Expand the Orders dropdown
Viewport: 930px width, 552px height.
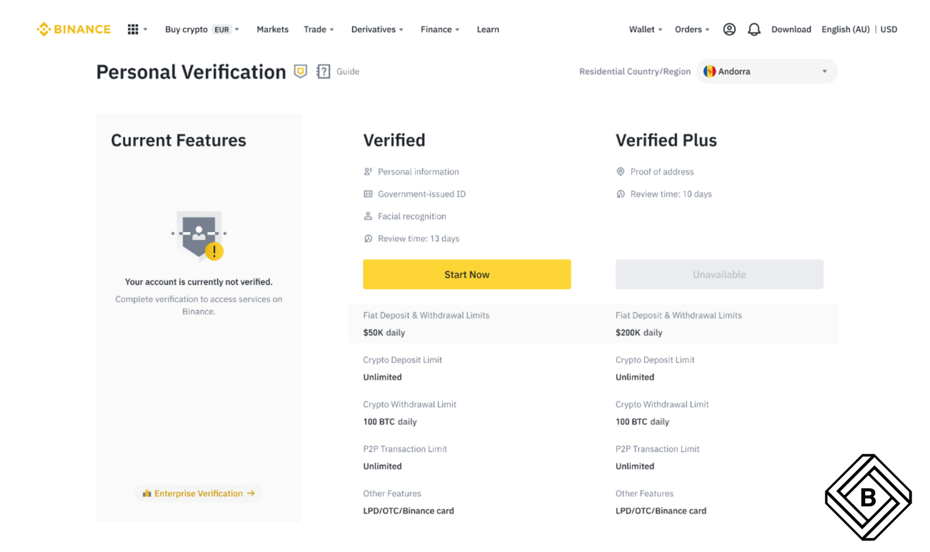click(x=692, y=29)
